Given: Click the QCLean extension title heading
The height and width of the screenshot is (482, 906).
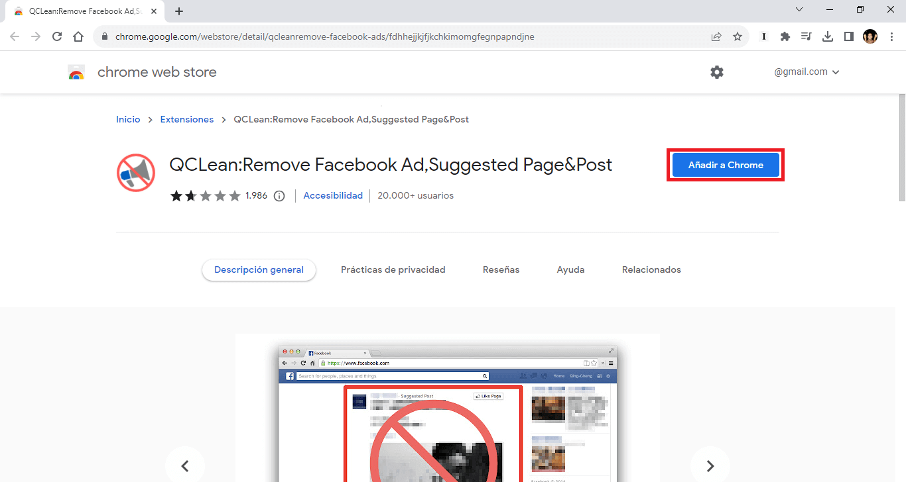Looking at the screenshot, I should pos(391,165).
